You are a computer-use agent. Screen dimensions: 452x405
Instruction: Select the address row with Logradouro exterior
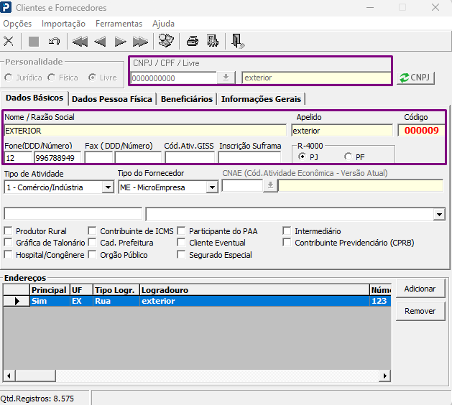tap(197, 301)
